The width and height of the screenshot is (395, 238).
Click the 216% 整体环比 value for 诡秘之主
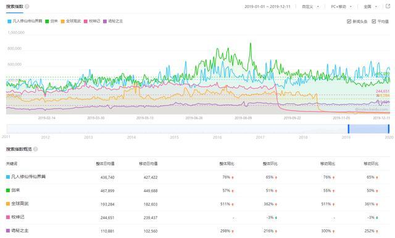tap(268, 231)
